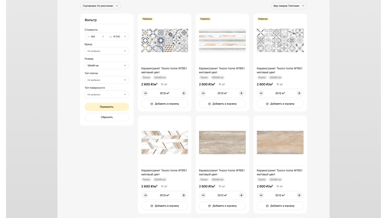Click the 'Новинка' badge on the gray patchwork card
Viewport: 387px width, 218px height.
(263, 19)
